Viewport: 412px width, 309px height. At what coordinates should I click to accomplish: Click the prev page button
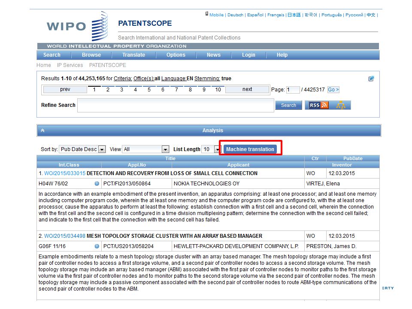click(x=65, y=89)
